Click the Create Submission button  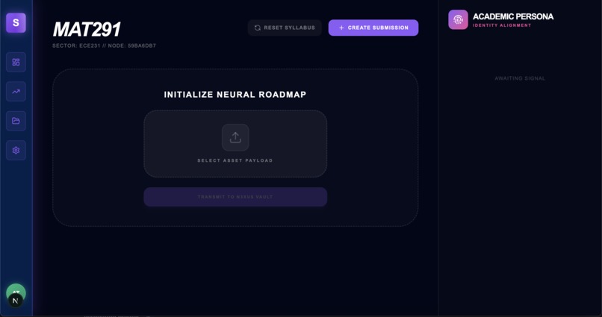point(373,28)
